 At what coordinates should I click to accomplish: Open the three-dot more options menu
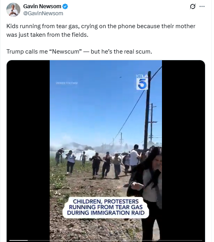(x=202, y=7)
